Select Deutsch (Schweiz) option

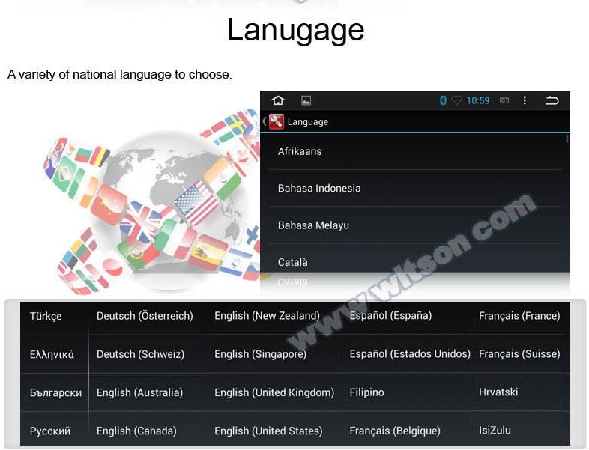click(x=140, y=354)
